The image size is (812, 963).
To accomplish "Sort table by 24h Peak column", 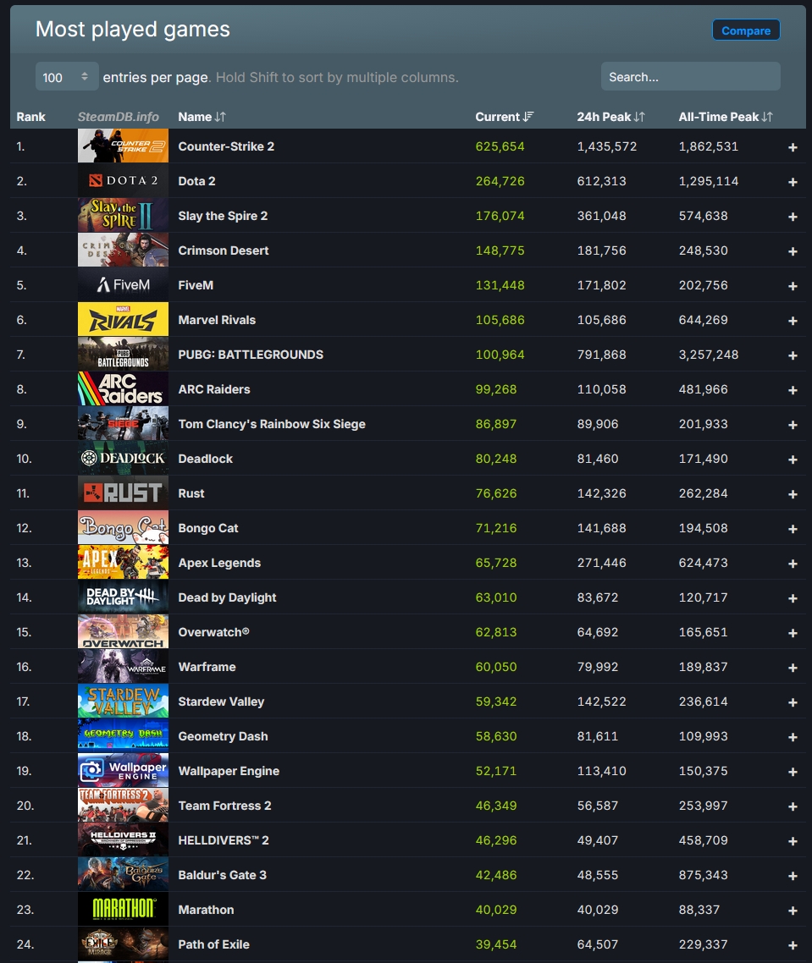I will tap(610, 117).
